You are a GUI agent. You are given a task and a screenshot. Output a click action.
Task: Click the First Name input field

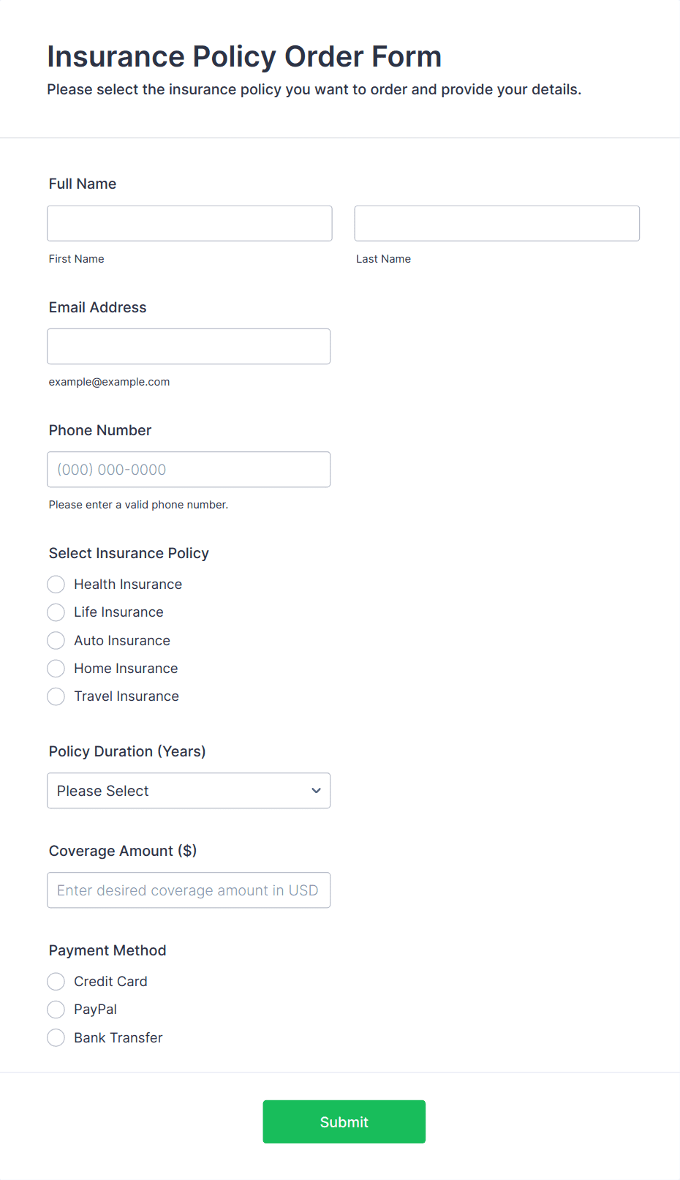[x=189, y=223]
